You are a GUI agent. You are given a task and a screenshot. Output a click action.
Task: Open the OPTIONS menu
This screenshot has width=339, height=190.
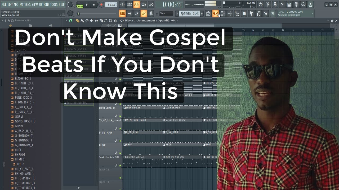44,4
